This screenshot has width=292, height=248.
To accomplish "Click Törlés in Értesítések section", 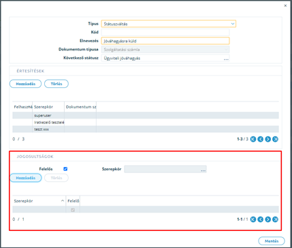I will [x=56, y=84].
